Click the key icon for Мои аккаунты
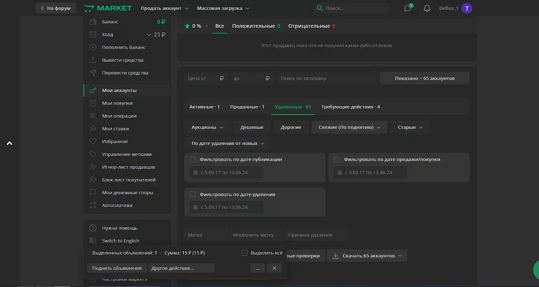The width and height of the screenshot is (539, 287). pyautogui.click(x=93, y=90)
